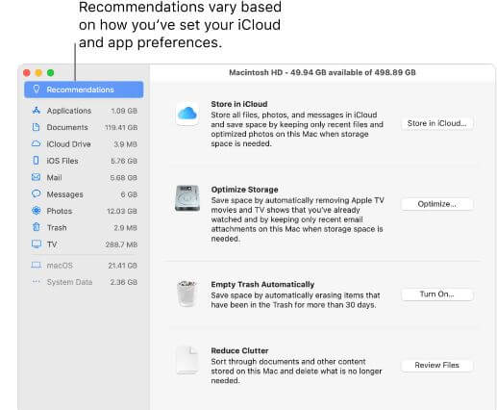Click the Store in iCloud heading
This screenshot has width=497, height=410.
tap(239, 104)
